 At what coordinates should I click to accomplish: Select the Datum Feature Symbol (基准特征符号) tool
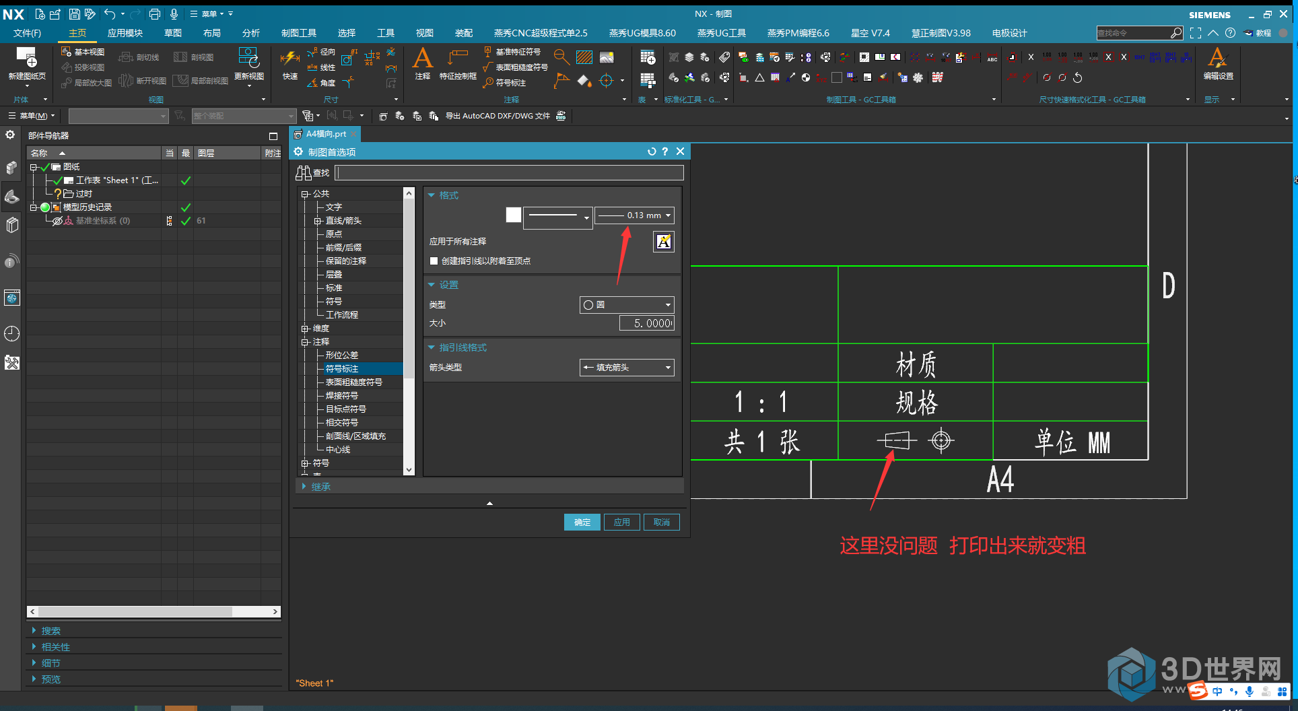tap(512, 52)
